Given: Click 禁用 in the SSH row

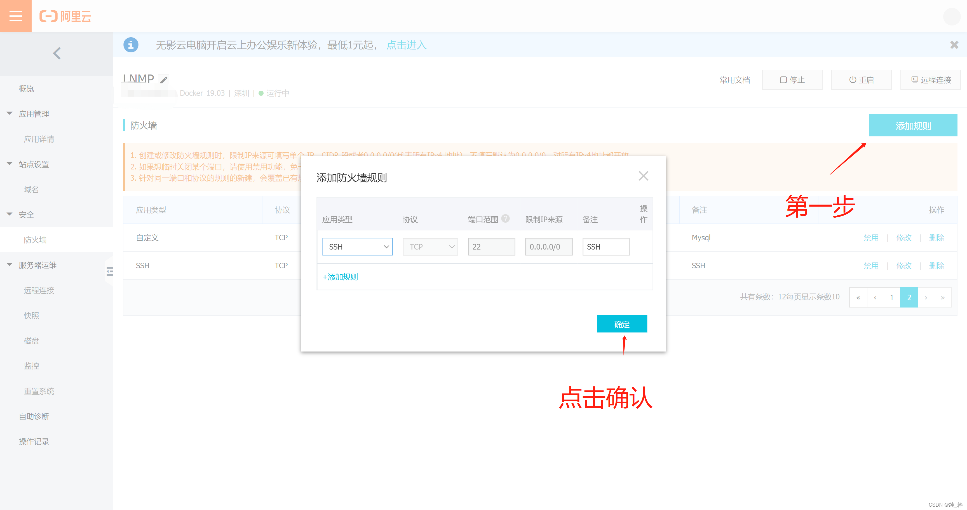Looking at the screenshot, I should (871, 265).
